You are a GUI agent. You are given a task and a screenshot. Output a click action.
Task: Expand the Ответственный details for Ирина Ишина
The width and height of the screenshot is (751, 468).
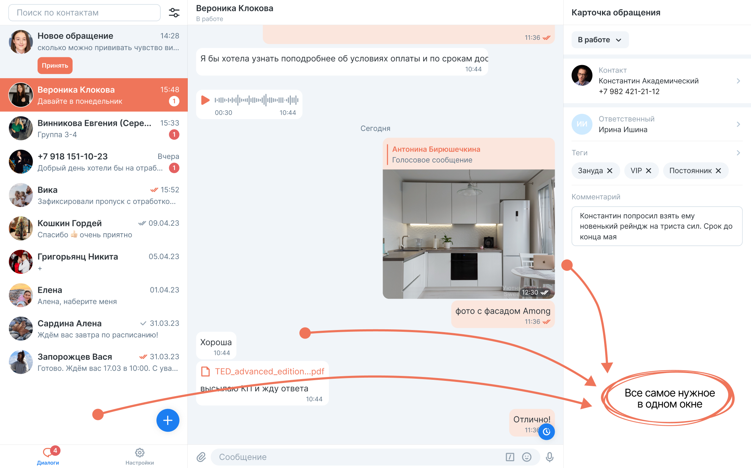coord(739,124)
